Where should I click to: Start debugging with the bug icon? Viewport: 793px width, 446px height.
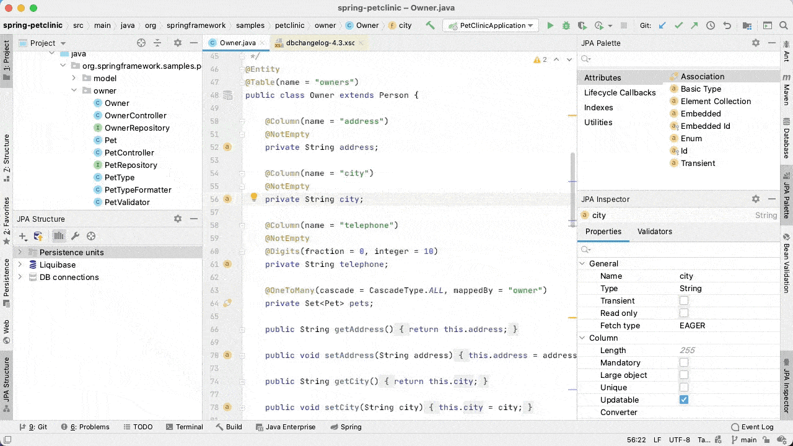point(565,25)
